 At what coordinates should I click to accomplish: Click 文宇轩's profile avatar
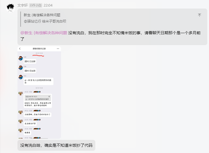[11, 7]
